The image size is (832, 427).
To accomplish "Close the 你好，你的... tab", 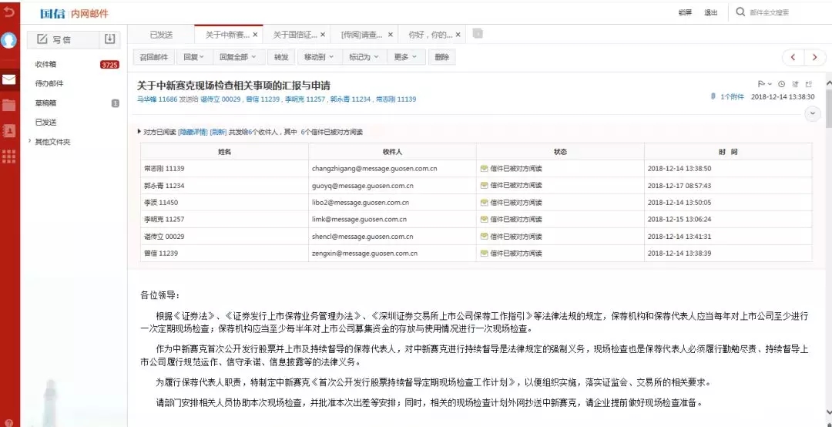I will (x=458, y=35).
